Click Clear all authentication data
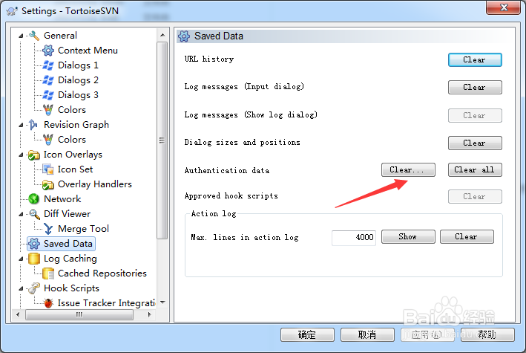This screenshot has height=353, width=526. pyautogui.click(x=475, y=169)
